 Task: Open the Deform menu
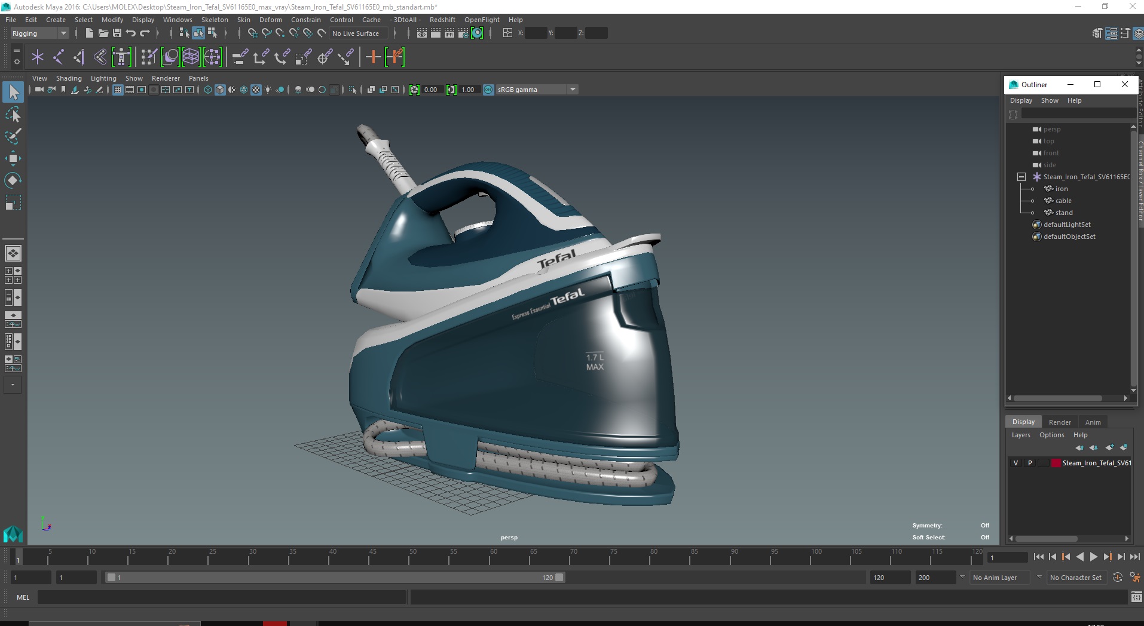270,20
